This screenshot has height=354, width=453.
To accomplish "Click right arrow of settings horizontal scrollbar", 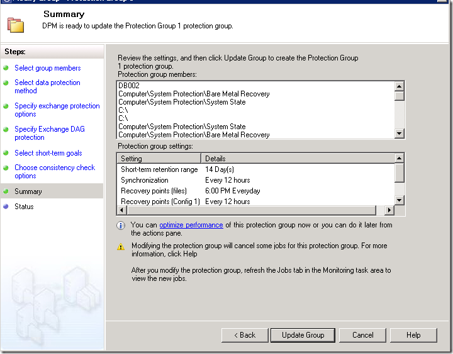I will click(389, 210).
